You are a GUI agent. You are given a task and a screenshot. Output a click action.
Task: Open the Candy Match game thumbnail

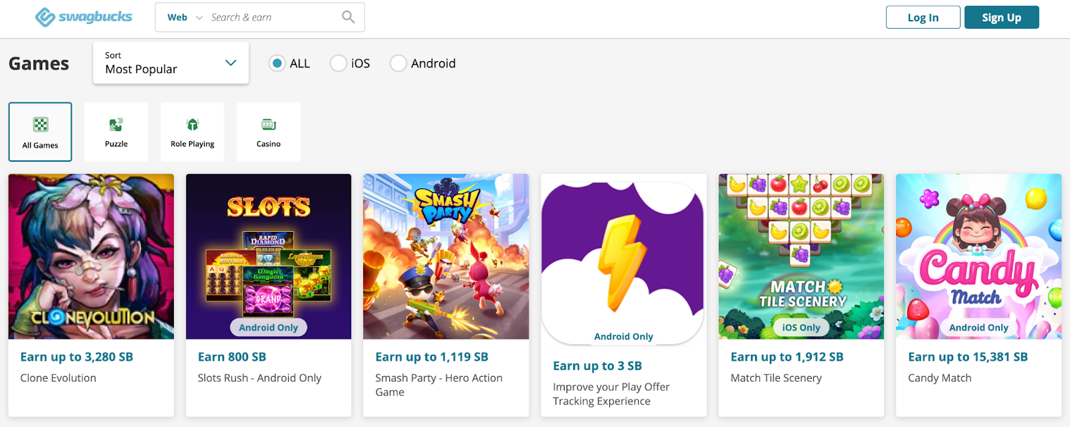979,257
